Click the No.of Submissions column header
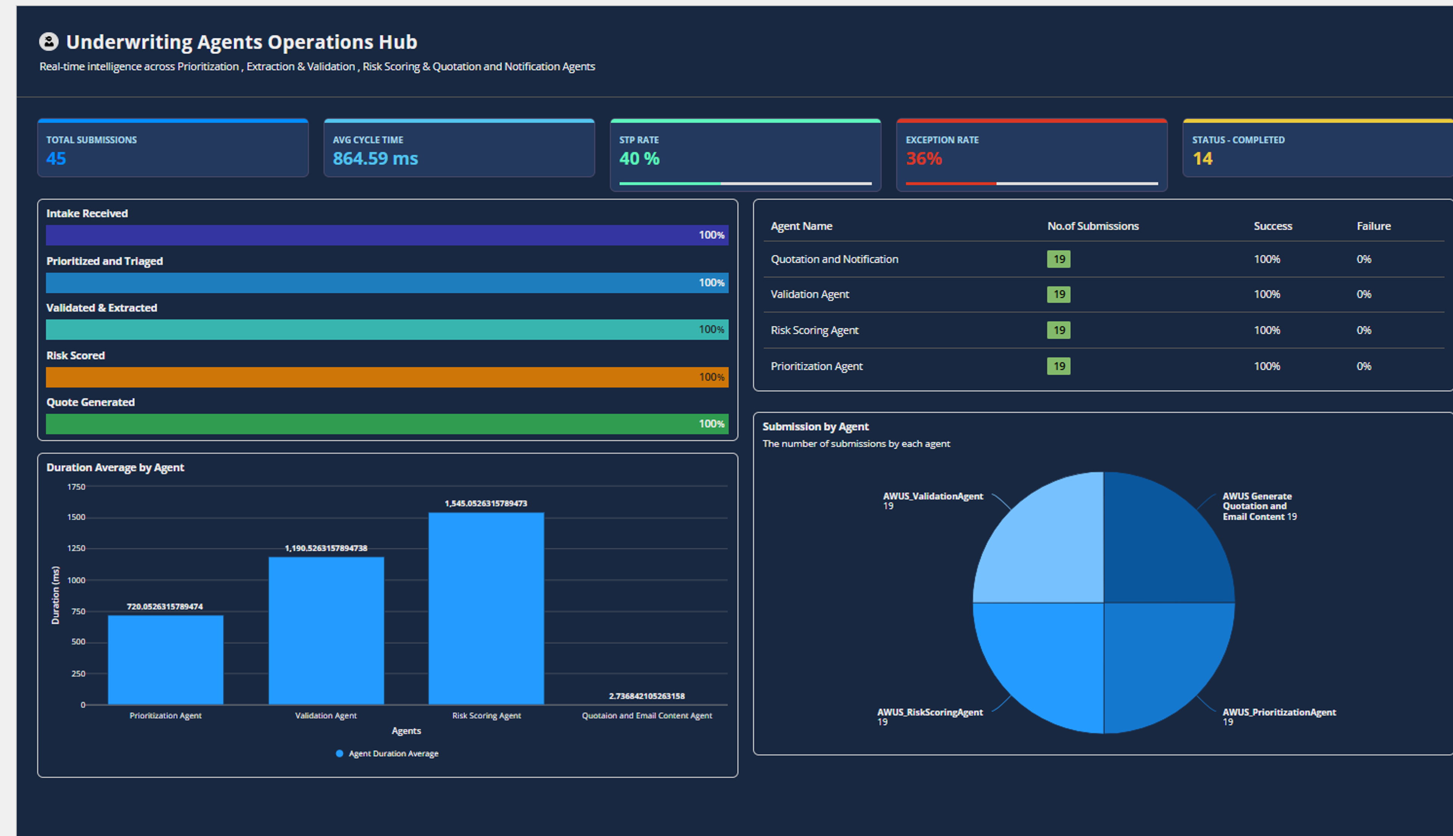This screenshot has height=836, width=1453. [1093, 226]
